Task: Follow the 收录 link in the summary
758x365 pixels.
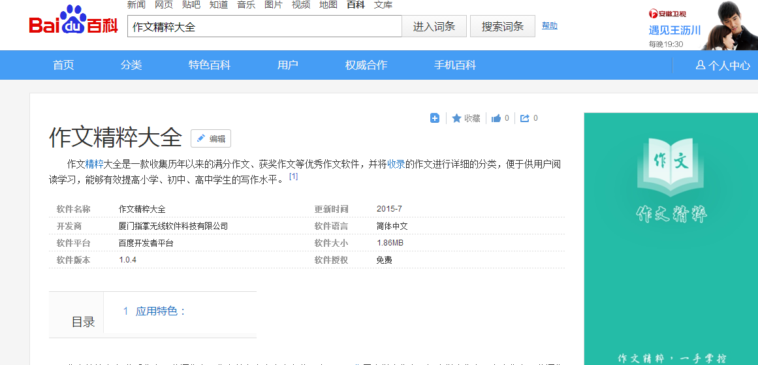Action: coord(396,164)
